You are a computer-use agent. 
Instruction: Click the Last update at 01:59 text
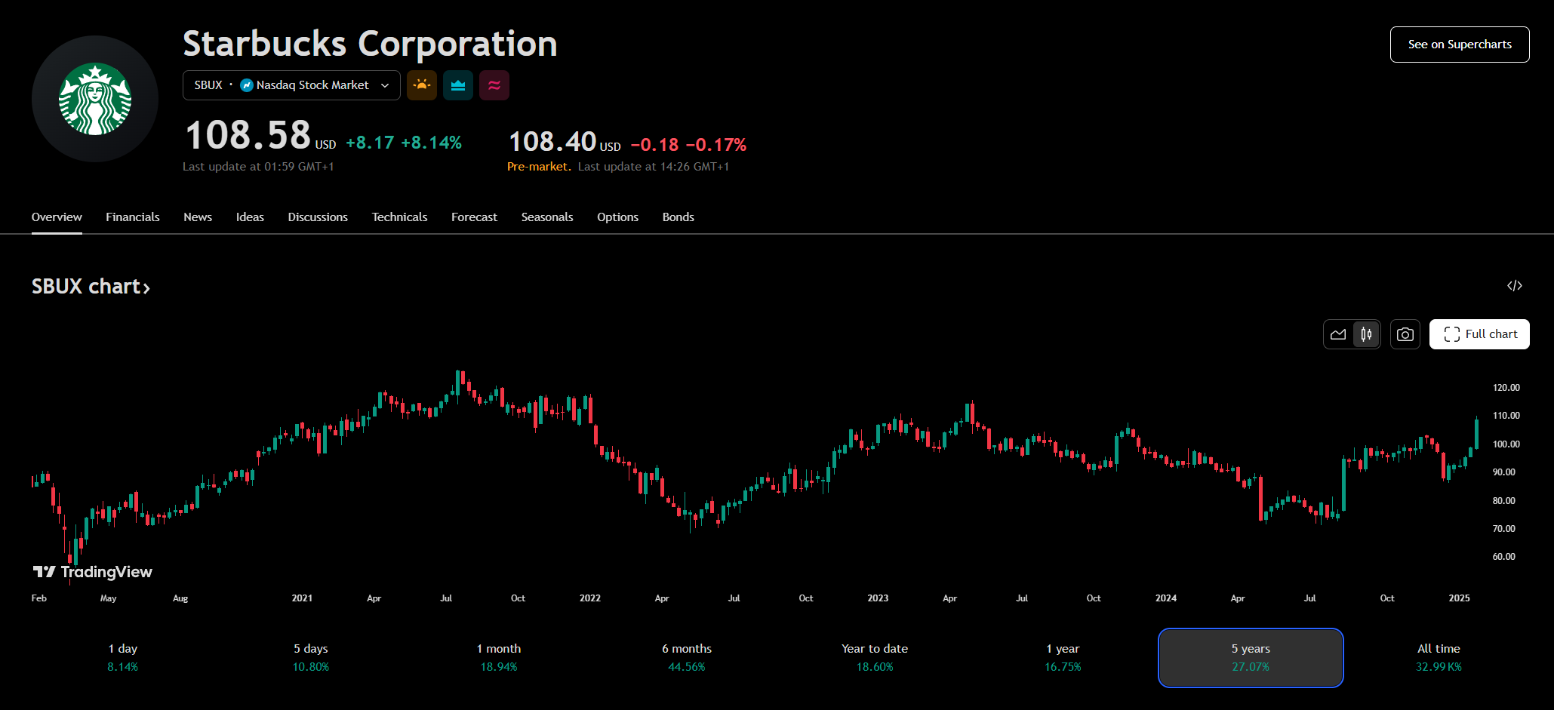point(258,167)
